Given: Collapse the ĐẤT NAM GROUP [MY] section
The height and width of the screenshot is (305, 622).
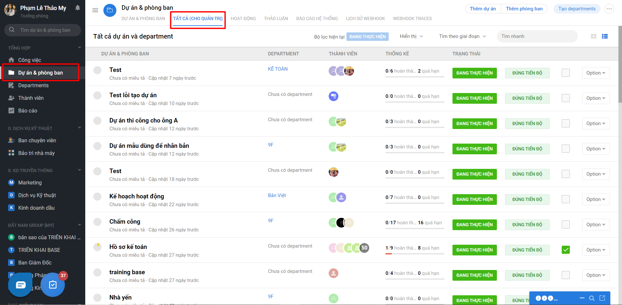Looking at the screenshot, I should pos(79,225).
